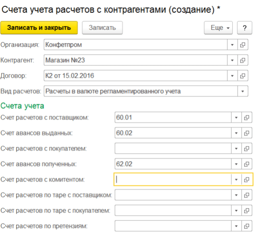This screenshot has width=257, height=240.
Task: Click into the Счет расчетов с покупателем field
Action: click(173, 149)
